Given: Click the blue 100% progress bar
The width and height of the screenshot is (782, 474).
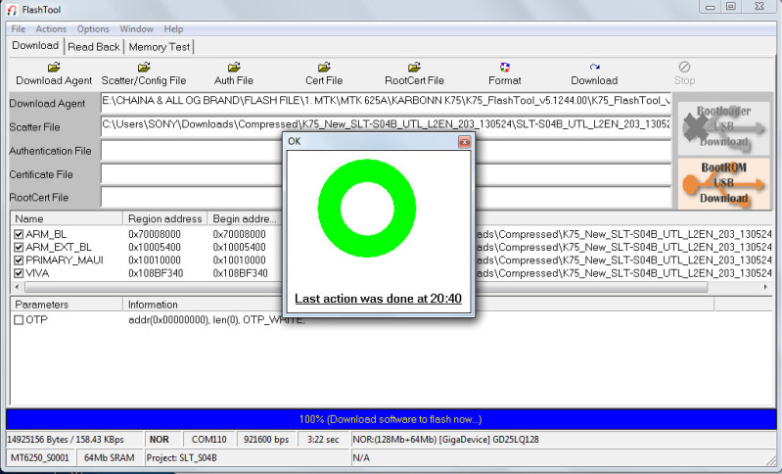Looking at the screenshot, I should click(391, 419).
